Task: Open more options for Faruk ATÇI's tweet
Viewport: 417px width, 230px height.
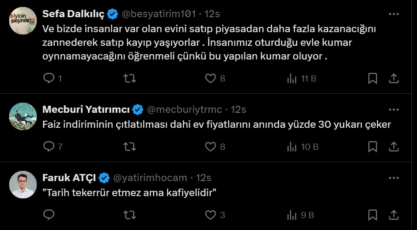Action: [x=394, y=178]
